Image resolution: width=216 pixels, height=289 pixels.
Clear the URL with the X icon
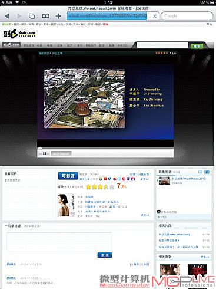point(155,16)
